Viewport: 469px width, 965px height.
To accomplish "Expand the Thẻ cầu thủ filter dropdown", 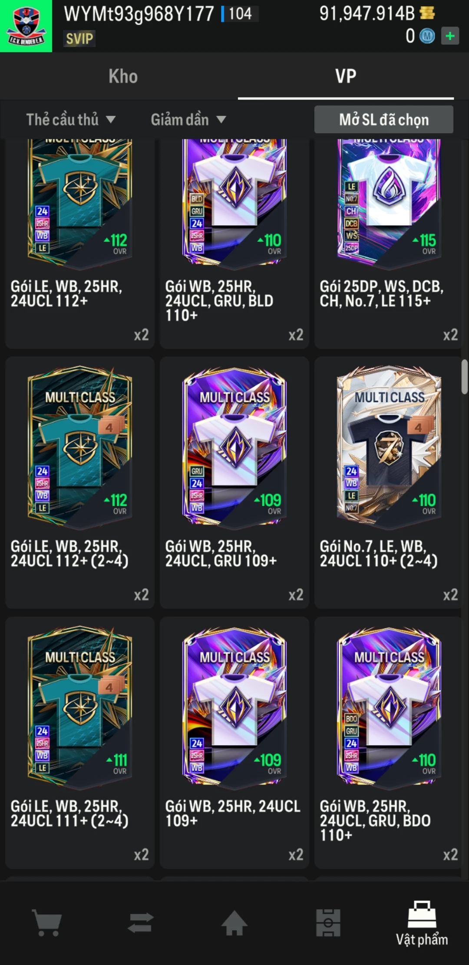I will [71, 120].
